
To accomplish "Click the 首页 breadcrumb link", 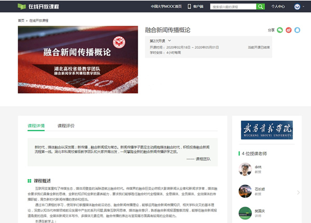I will (x=21, y=20).
